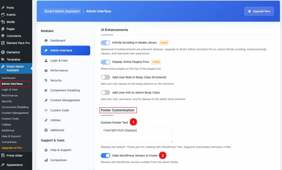Toggle Display Active Plugins First switch
Image resolution: width=282 pixels, height=170 pixels.
tap(105, 62)
